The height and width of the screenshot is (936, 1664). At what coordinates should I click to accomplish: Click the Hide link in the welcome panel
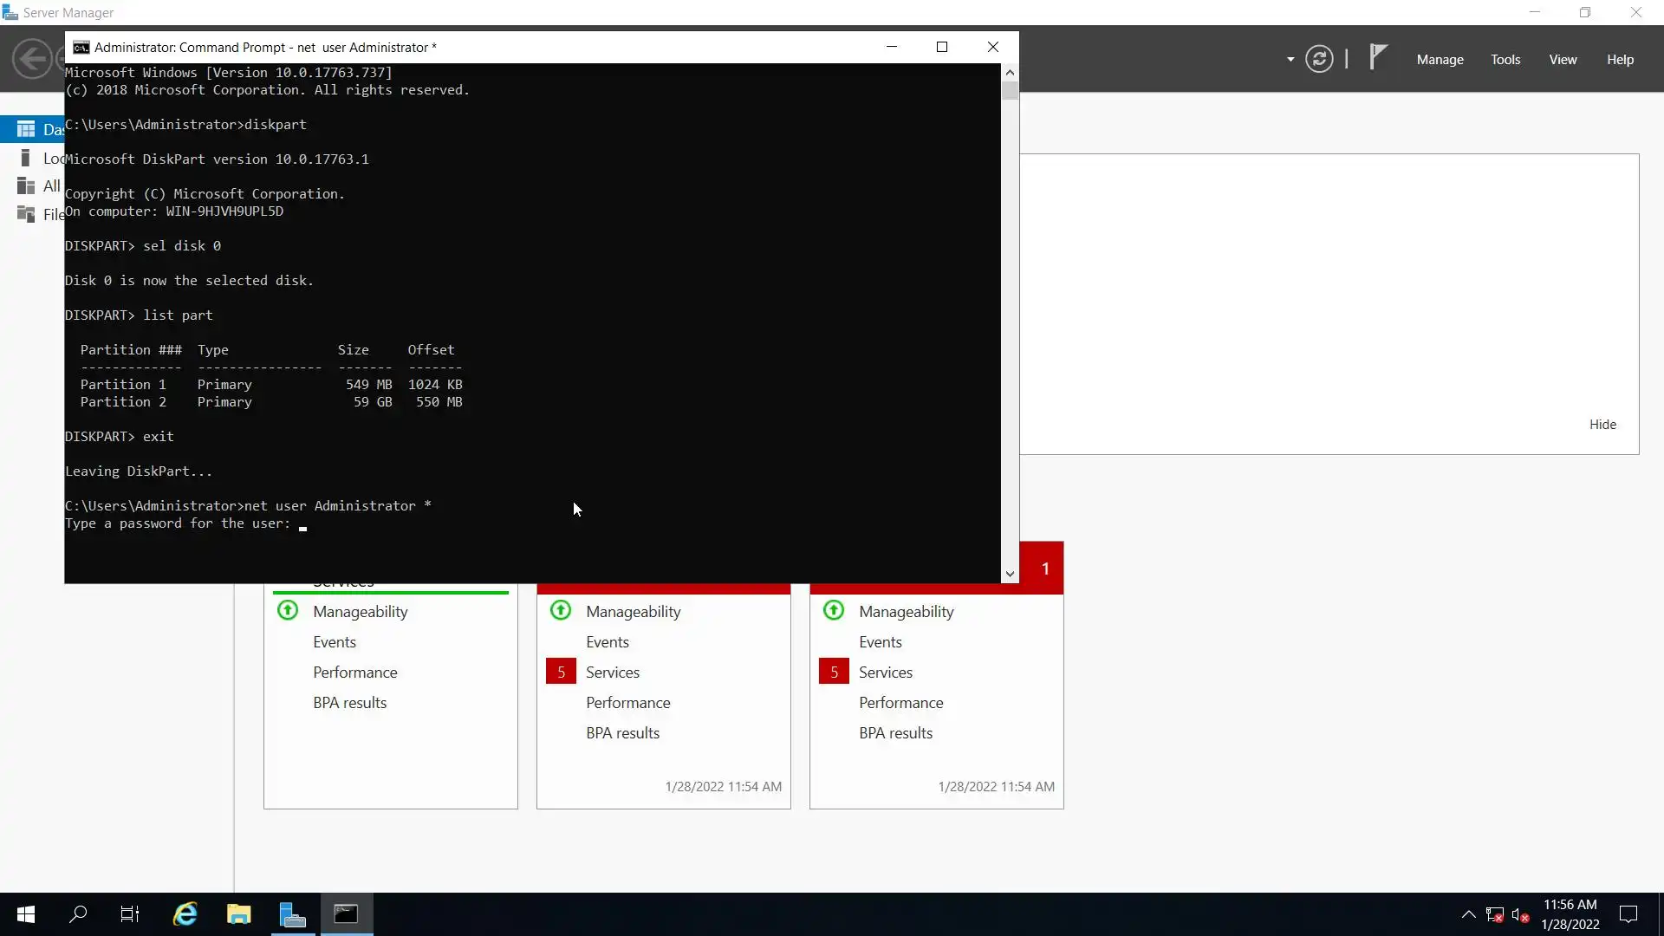point(1602,425)
